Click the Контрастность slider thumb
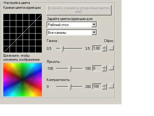Viewport: 154px width, 116px height. [x=69, y=87]
